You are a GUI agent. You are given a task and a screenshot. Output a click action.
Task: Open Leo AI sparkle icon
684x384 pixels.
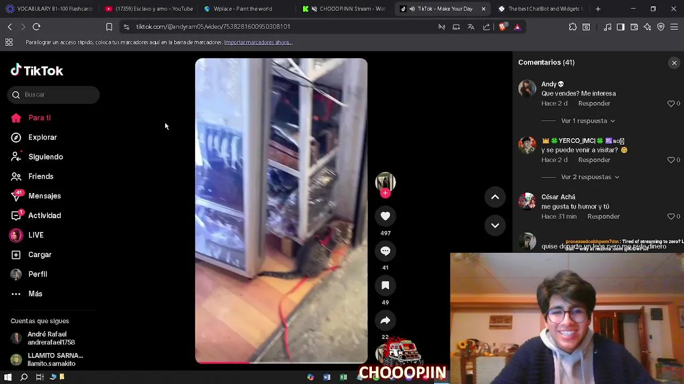[x=648, y=27]
